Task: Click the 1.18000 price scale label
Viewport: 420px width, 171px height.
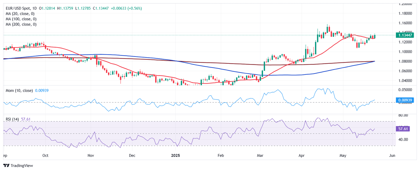Action: [x=406, y=13]
